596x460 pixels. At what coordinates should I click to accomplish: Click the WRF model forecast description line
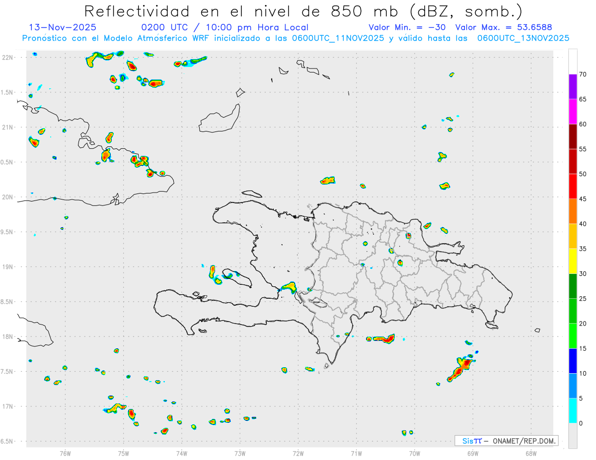point(296,38)
